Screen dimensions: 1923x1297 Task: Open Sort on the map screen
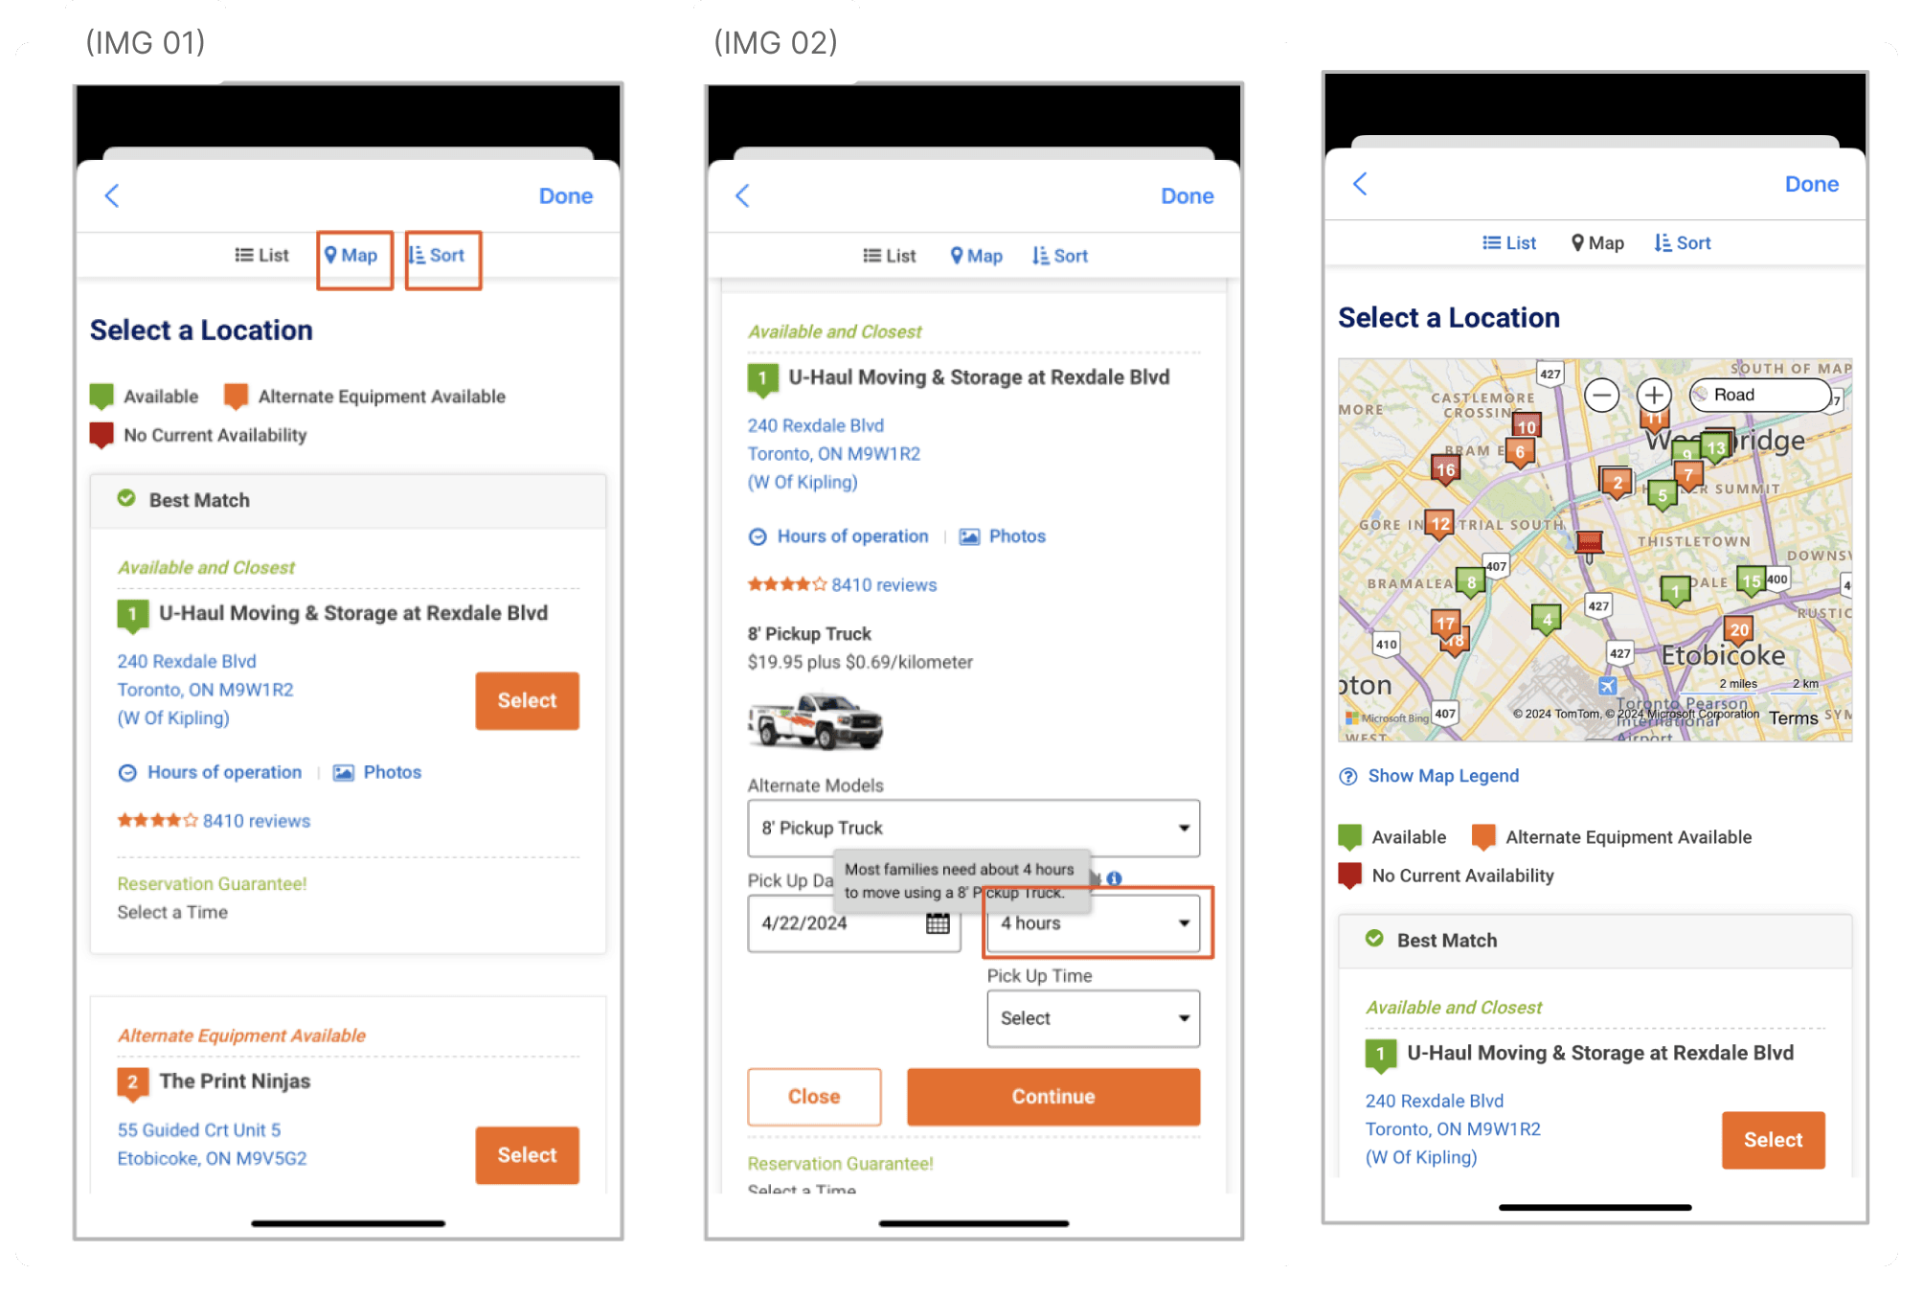pos(1683,243)
